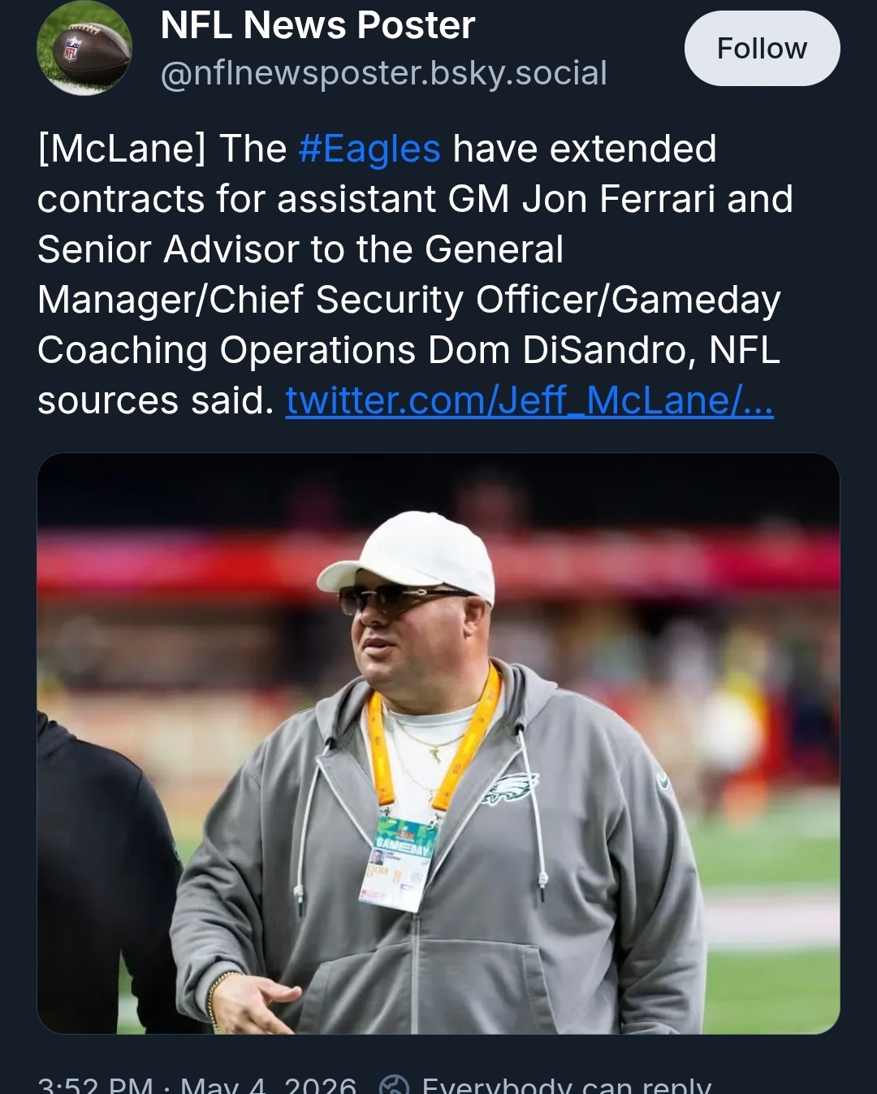Click the 3:52 PM May 4 timestamp
The height and width of the screenshot is (1094, 877).
coord(197,1085)
